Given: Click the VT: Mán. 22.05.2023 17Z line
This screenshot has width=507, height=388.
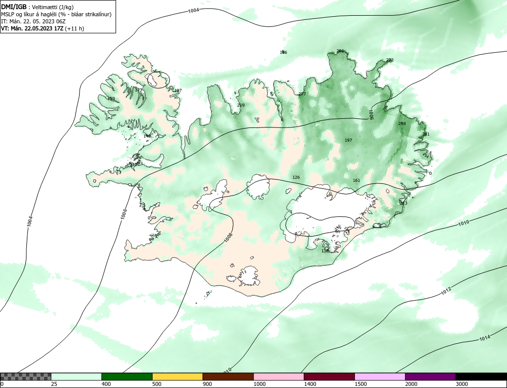Looking at the screenshot, I should click(x=43, y=28).
